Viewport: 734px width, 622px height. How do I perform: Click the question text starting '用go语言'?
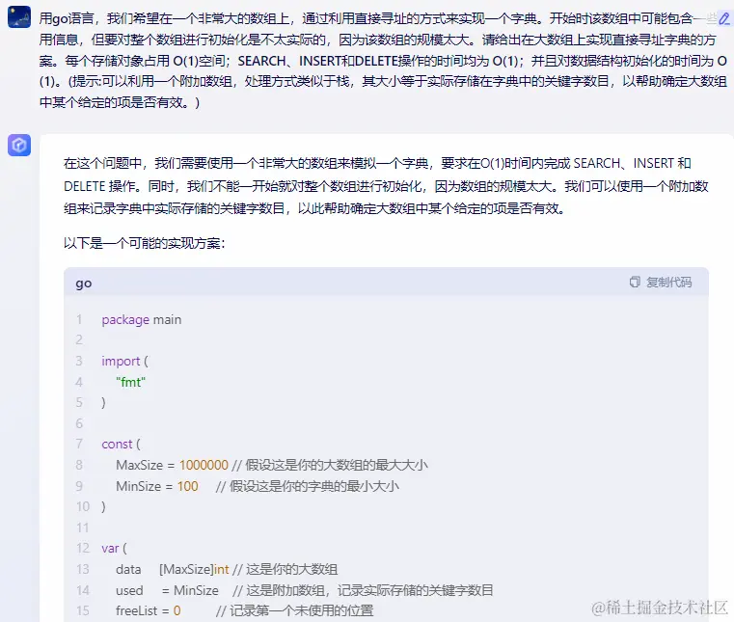383,61
